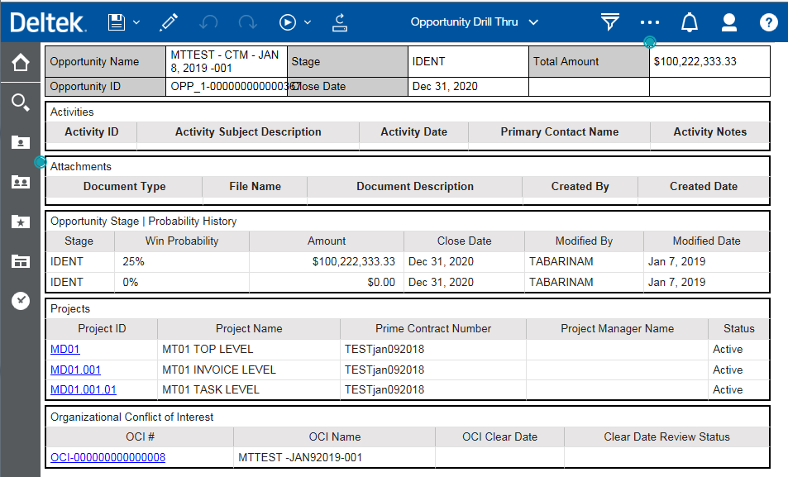Expand the Run options dropdown arrow
Image resolution: width=788 pixels, height=477 pixels.
308,22
